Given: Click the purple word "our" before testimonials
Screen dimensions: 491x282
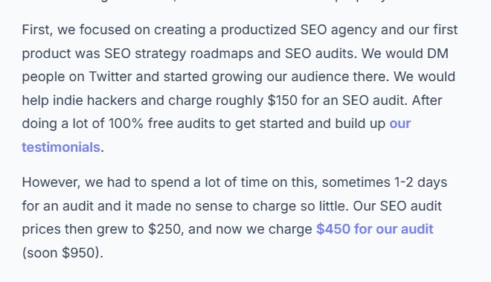Looking at the screenshot, I should pyautogui.click(x=400, y=124).
